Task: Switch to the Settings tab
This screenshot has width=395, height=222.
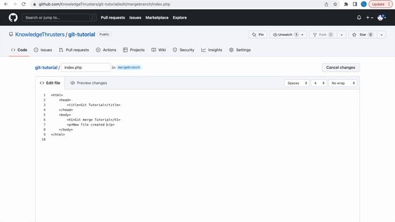Action: pos(240,50)
